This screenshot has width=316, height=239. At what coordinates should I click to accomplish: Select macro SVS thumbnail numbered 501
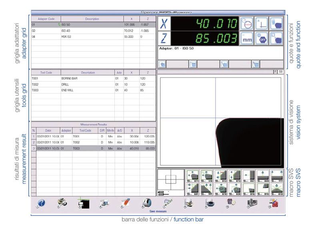coord(192,188)
